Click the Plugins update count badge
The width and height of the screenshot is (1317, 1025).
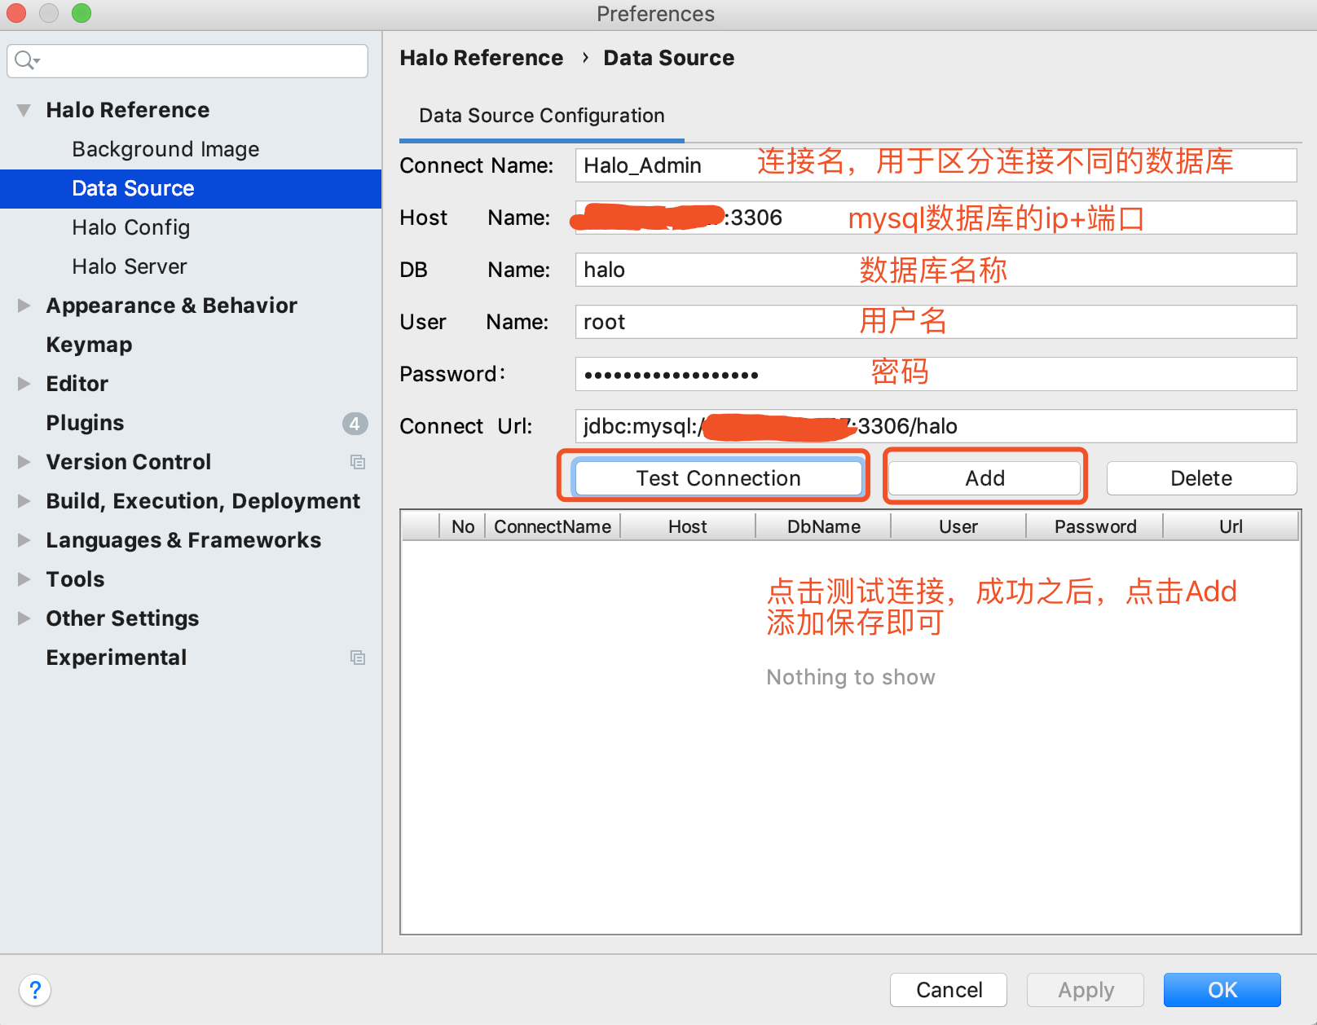click(355, 423)
